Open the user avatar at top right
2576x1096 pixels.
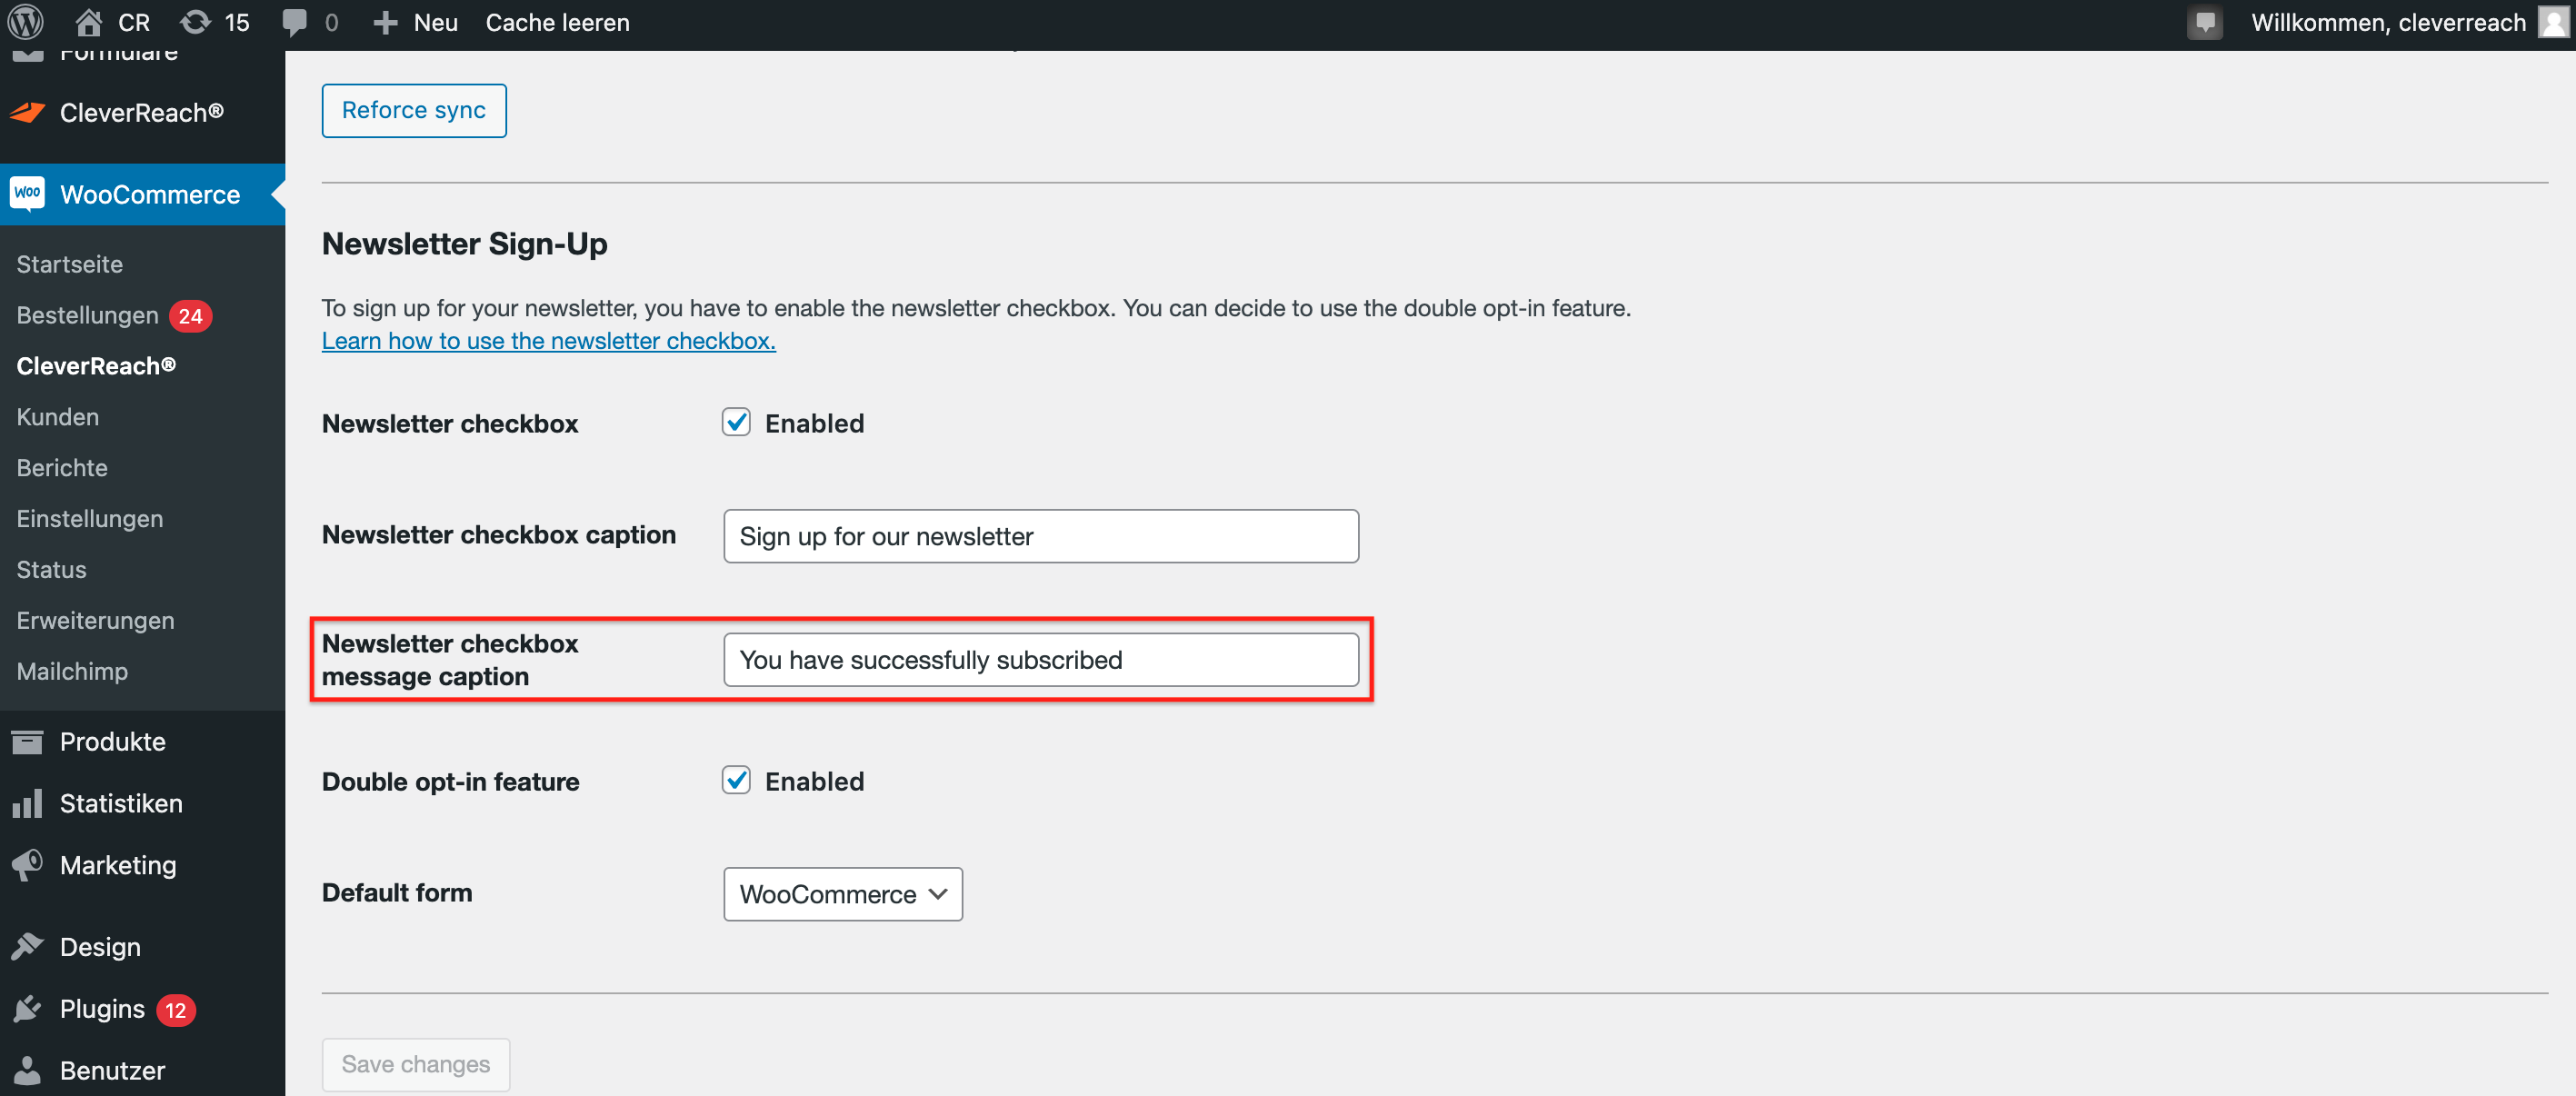2553,22
